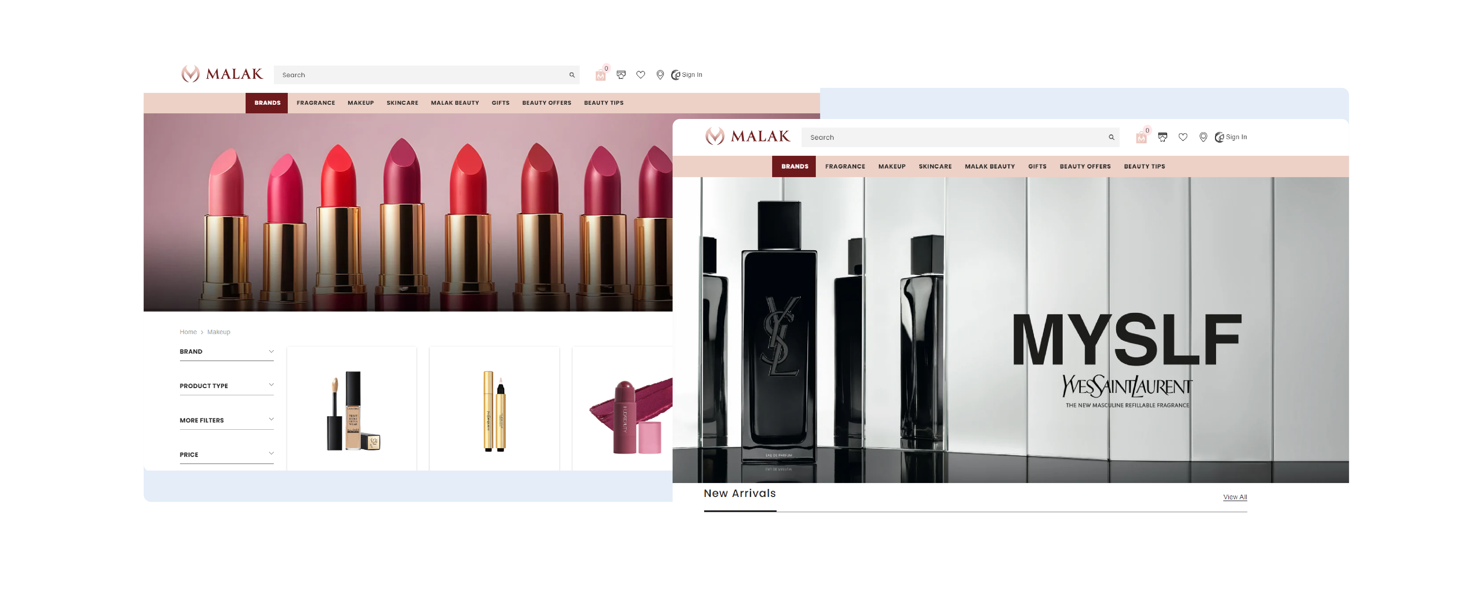This screenshot has width=1465, height=594.
Task: Open BRANDS menu in the left Makeup page
Action: [267, 103]
